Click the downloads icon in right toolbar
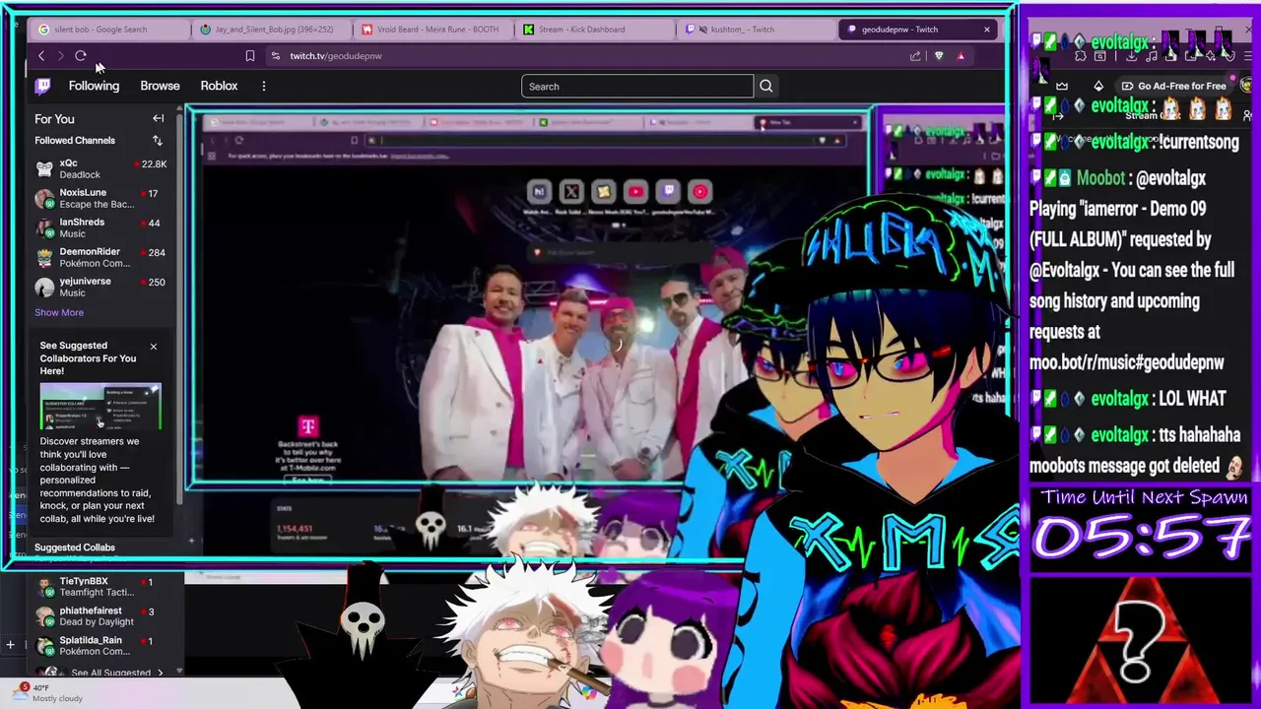 tap(1131, 56)
